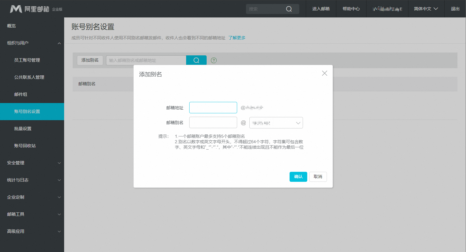
Task: Click the 邮箱别名 text input field
Action: point(213,123)
